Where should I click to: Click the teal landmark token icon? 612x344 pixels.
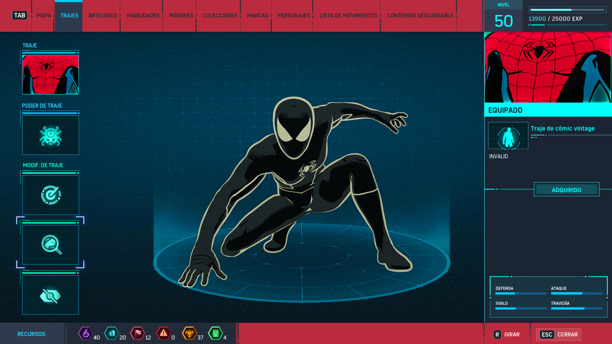point(112,333)
